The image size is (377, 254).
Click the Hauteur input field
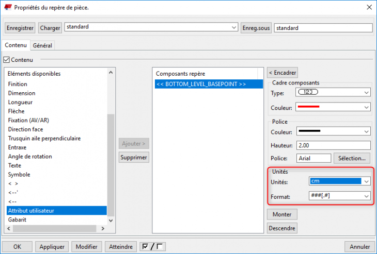pyautogui.click(x=334, y=145)
